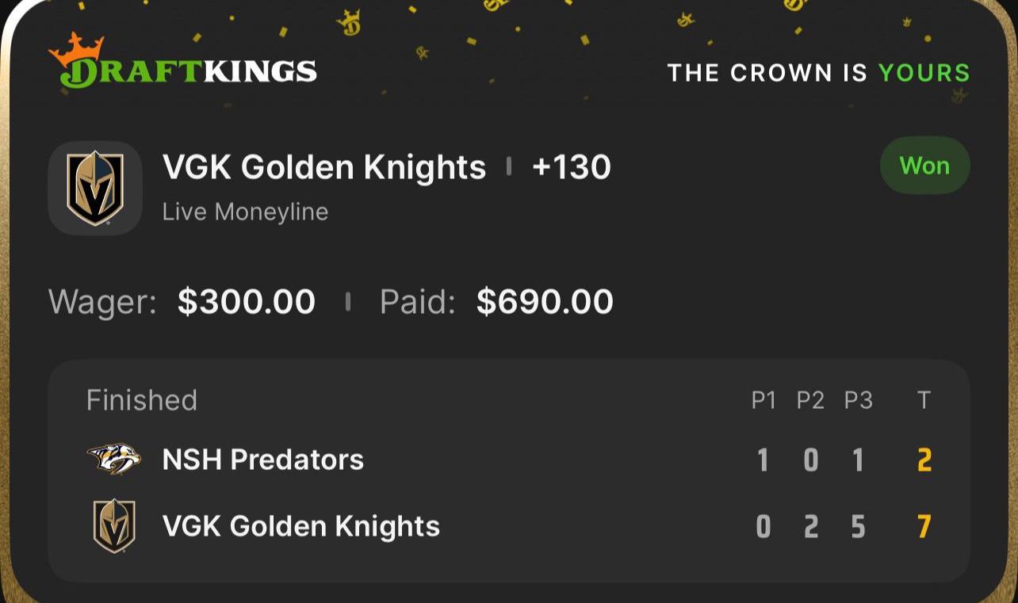Tap the $690.00 paid amount
This screenshot has width=1018, height=603.
tap(545, 302)
